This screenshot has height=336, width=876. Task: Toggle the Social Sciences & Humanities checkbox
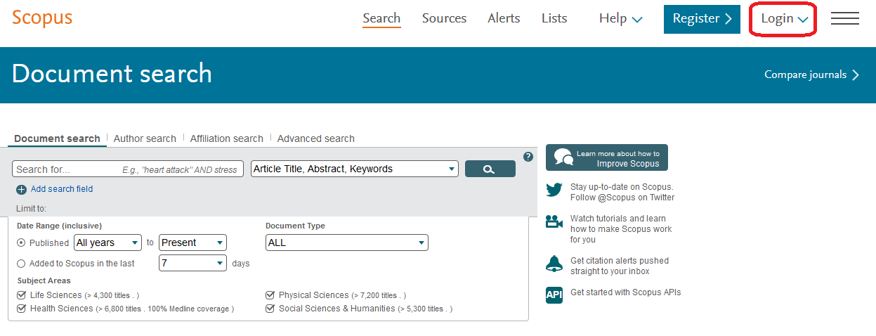click(270, 309)
